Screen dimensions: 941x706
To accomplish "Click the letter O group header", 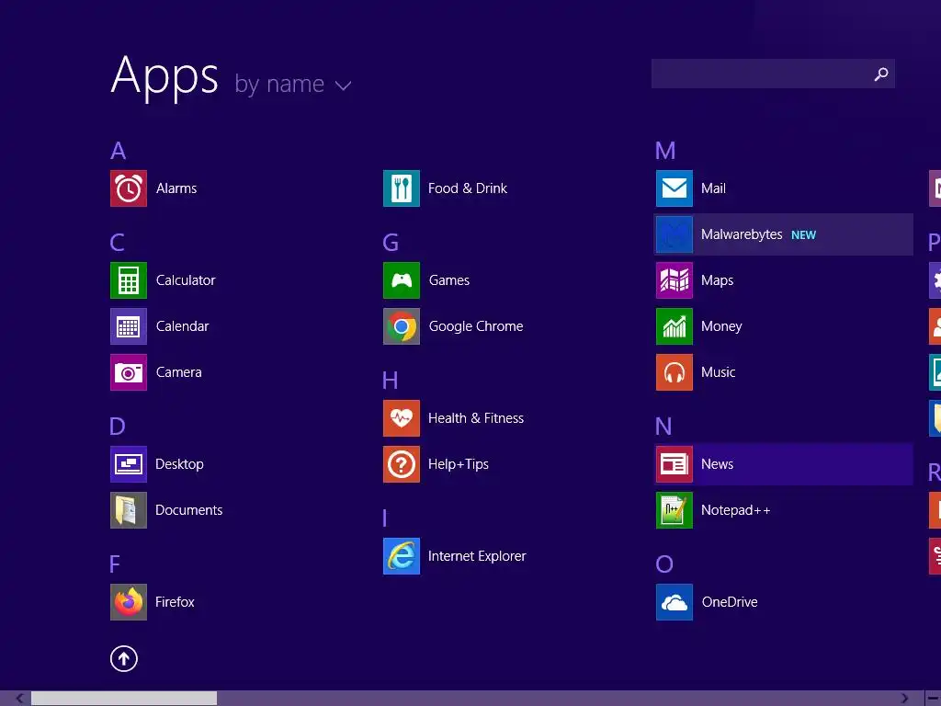I will point(664,564).
